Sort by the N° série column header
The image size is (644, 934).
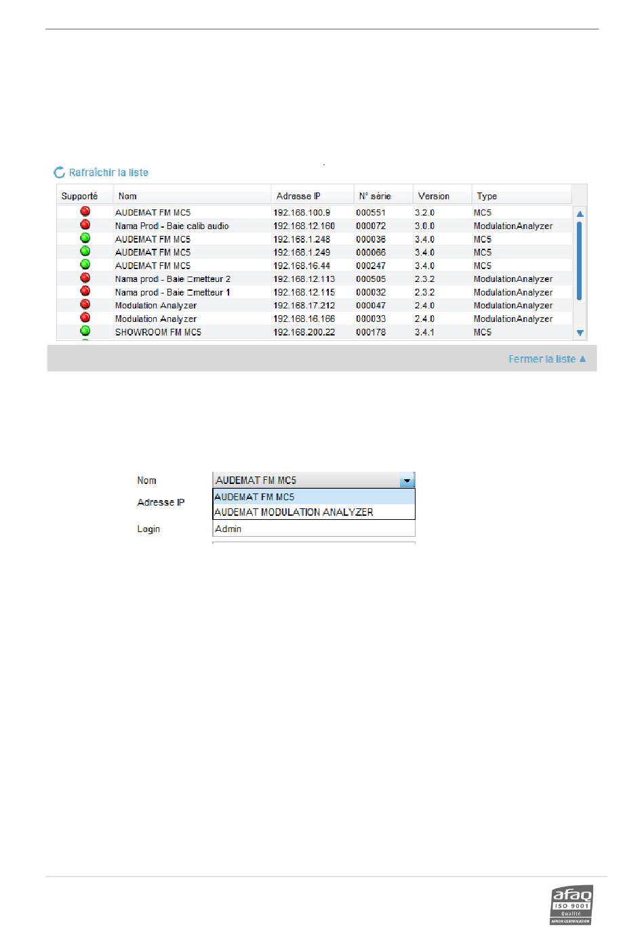(x=384, y=196)
